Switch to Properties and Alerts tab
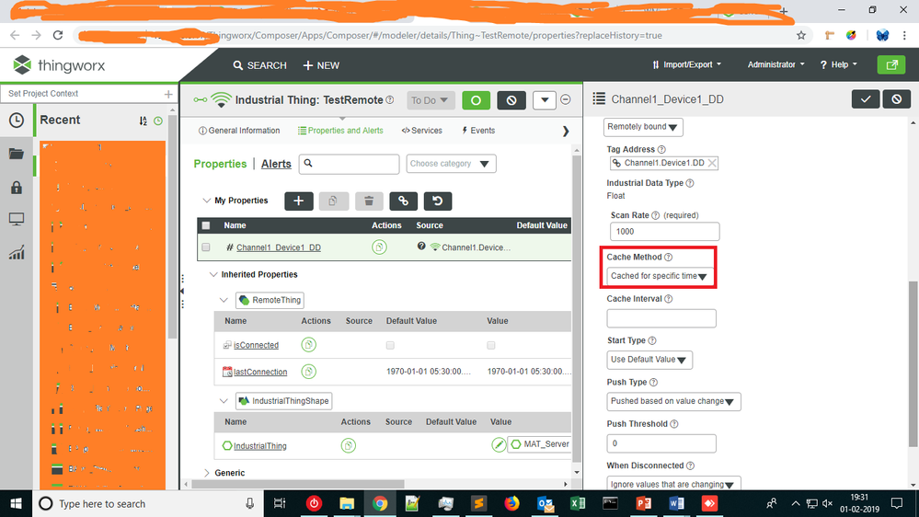 340,131
